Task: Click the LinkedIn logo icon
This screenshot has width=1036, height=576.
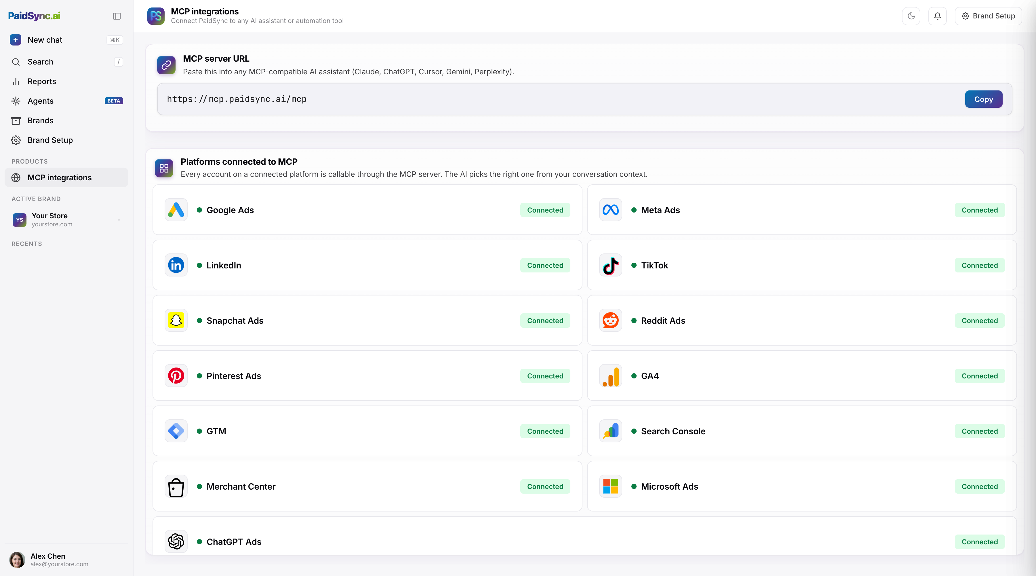Action: (176, 265)
